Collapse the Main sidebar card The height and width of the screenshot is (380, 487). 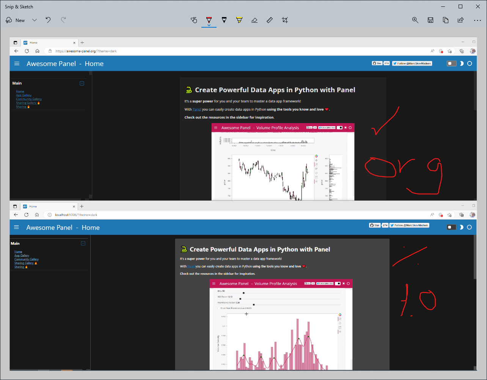[82, 83]
